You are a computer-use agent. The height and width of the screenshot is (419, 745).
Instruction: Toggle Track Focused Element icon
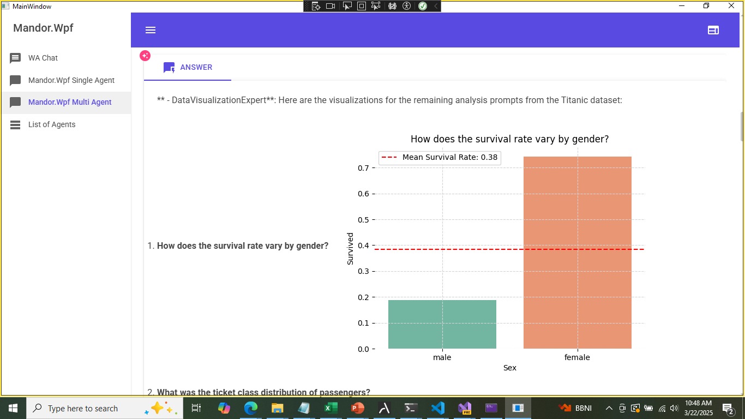tap(376, 6)
